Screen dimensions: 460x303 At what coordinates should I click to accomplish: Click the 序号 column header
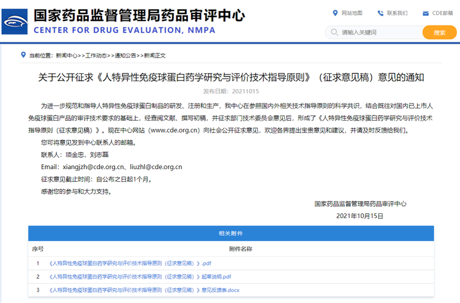click(x=38, y=249)
